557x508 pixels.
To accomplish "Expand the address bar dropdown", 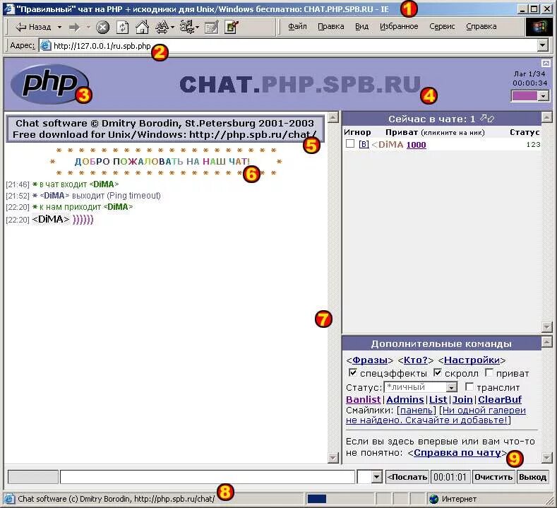I will click(x=542, y=45).
